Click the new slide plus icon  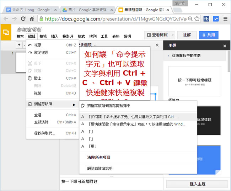(19, 45)
